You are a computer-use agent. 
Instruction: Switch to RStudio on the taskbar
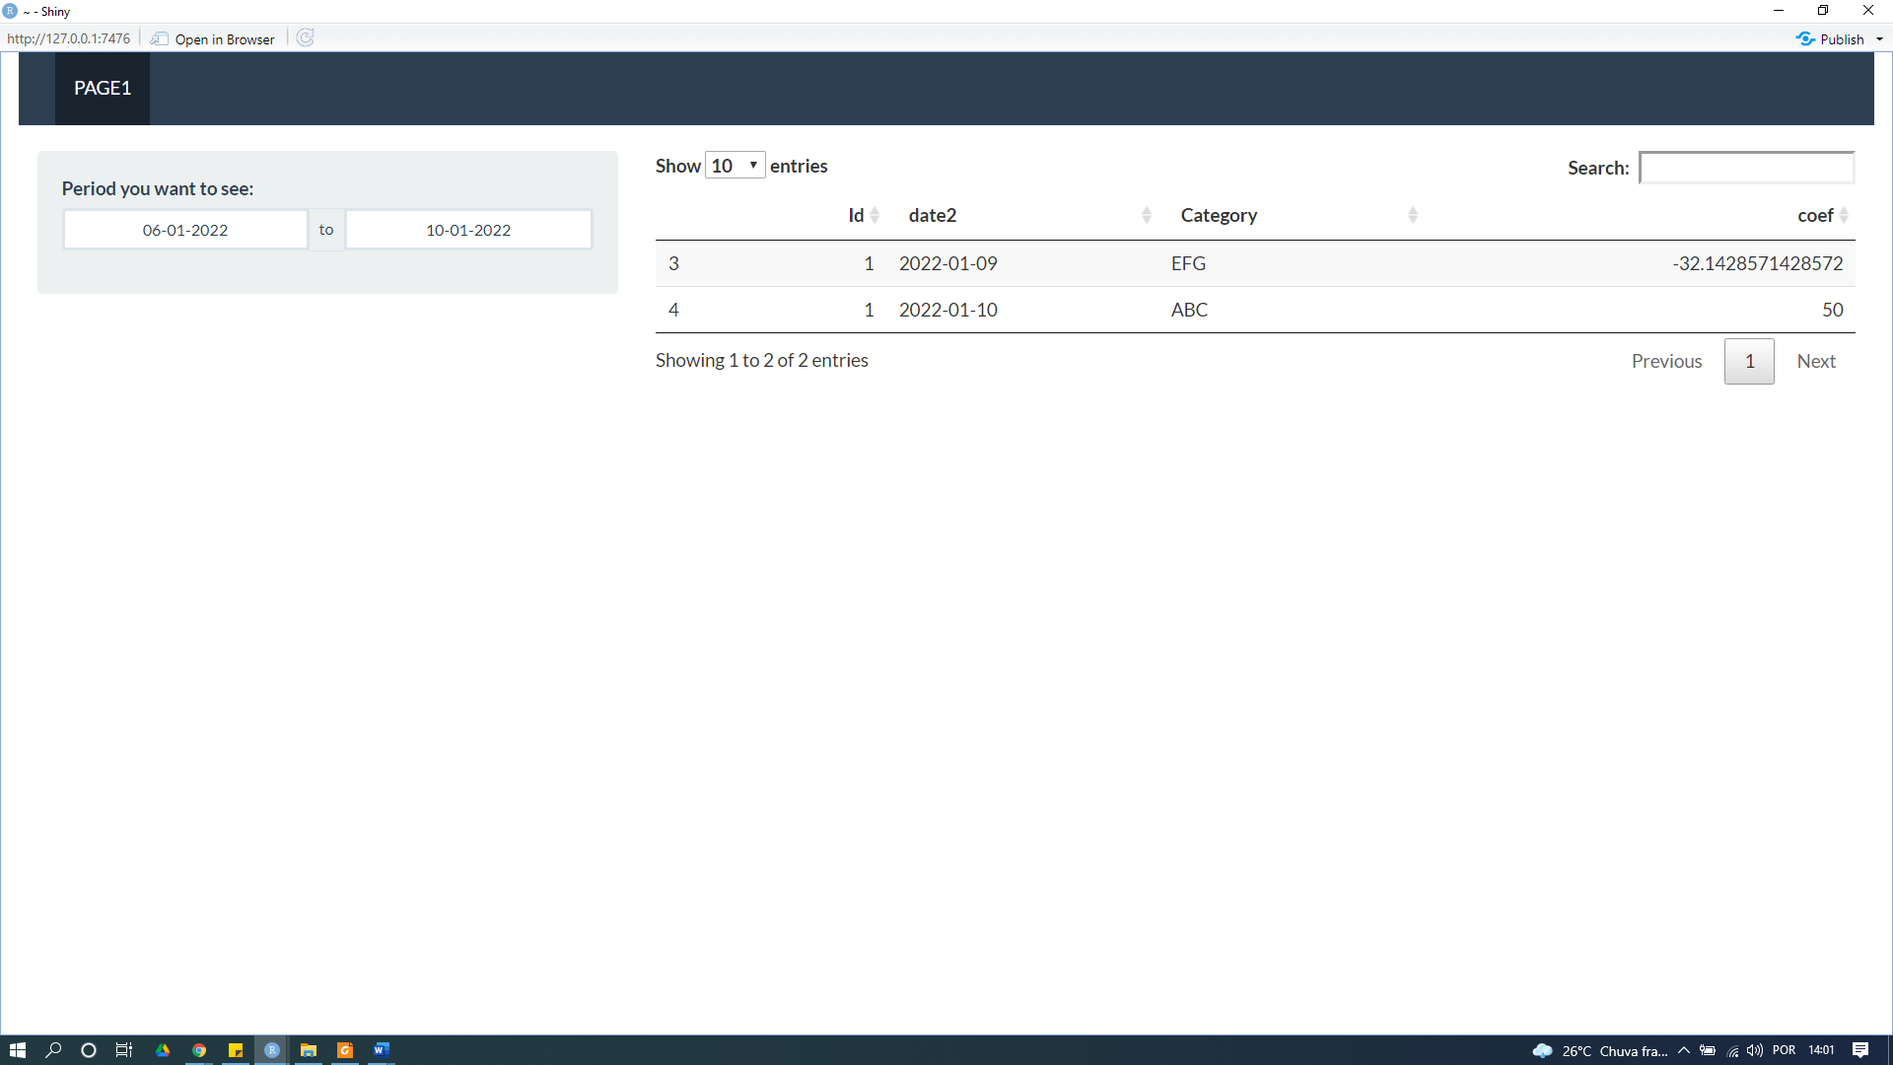(272, 1050)
